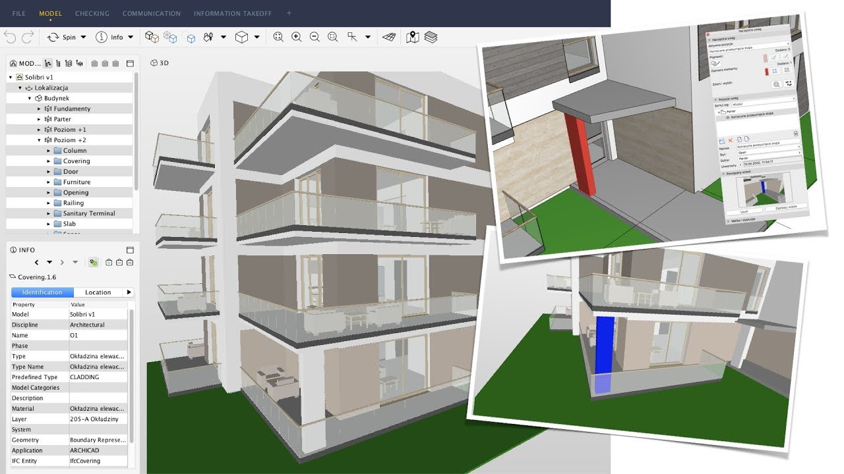Toggle the containment hierarchy view in model tree
Screen dimensions: 844x474
tap(48, 64)
